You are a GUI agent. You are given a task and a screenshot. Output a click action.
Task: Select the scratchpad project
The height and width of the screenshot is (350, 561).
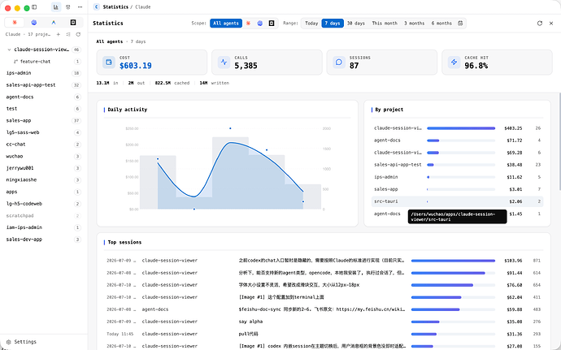(x=44, y=216)
